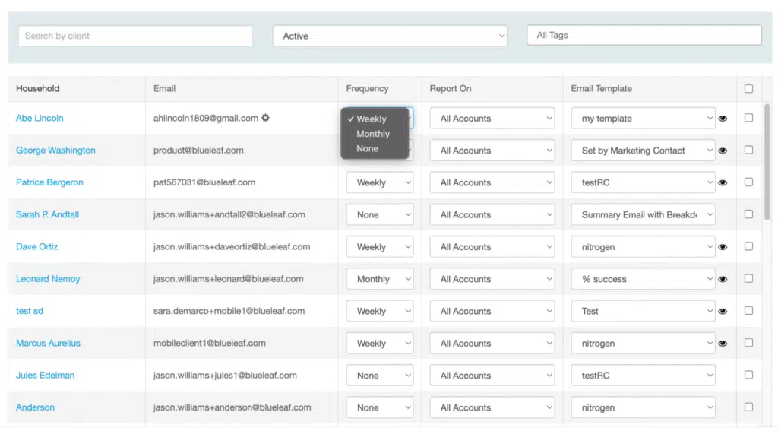
Task: Click eye icon in Dave Ortiz row
Action: tap(723, 247)
